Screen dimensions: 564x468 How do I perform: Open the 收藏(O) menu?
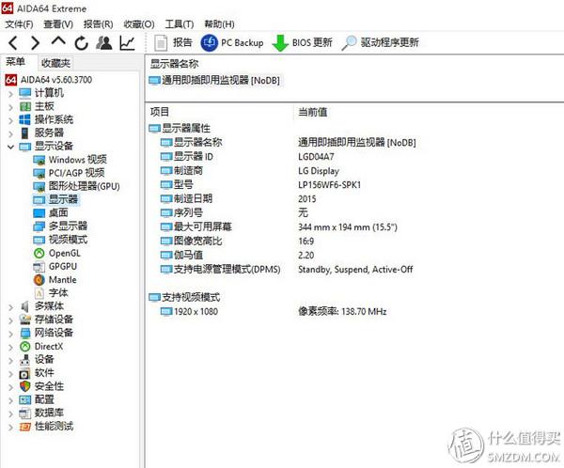click(139, 24)
